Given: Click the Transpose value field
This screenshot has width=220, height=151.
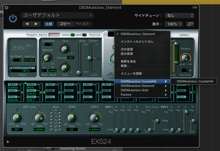Looking at the screenshot, I should [x=49, y=44].
